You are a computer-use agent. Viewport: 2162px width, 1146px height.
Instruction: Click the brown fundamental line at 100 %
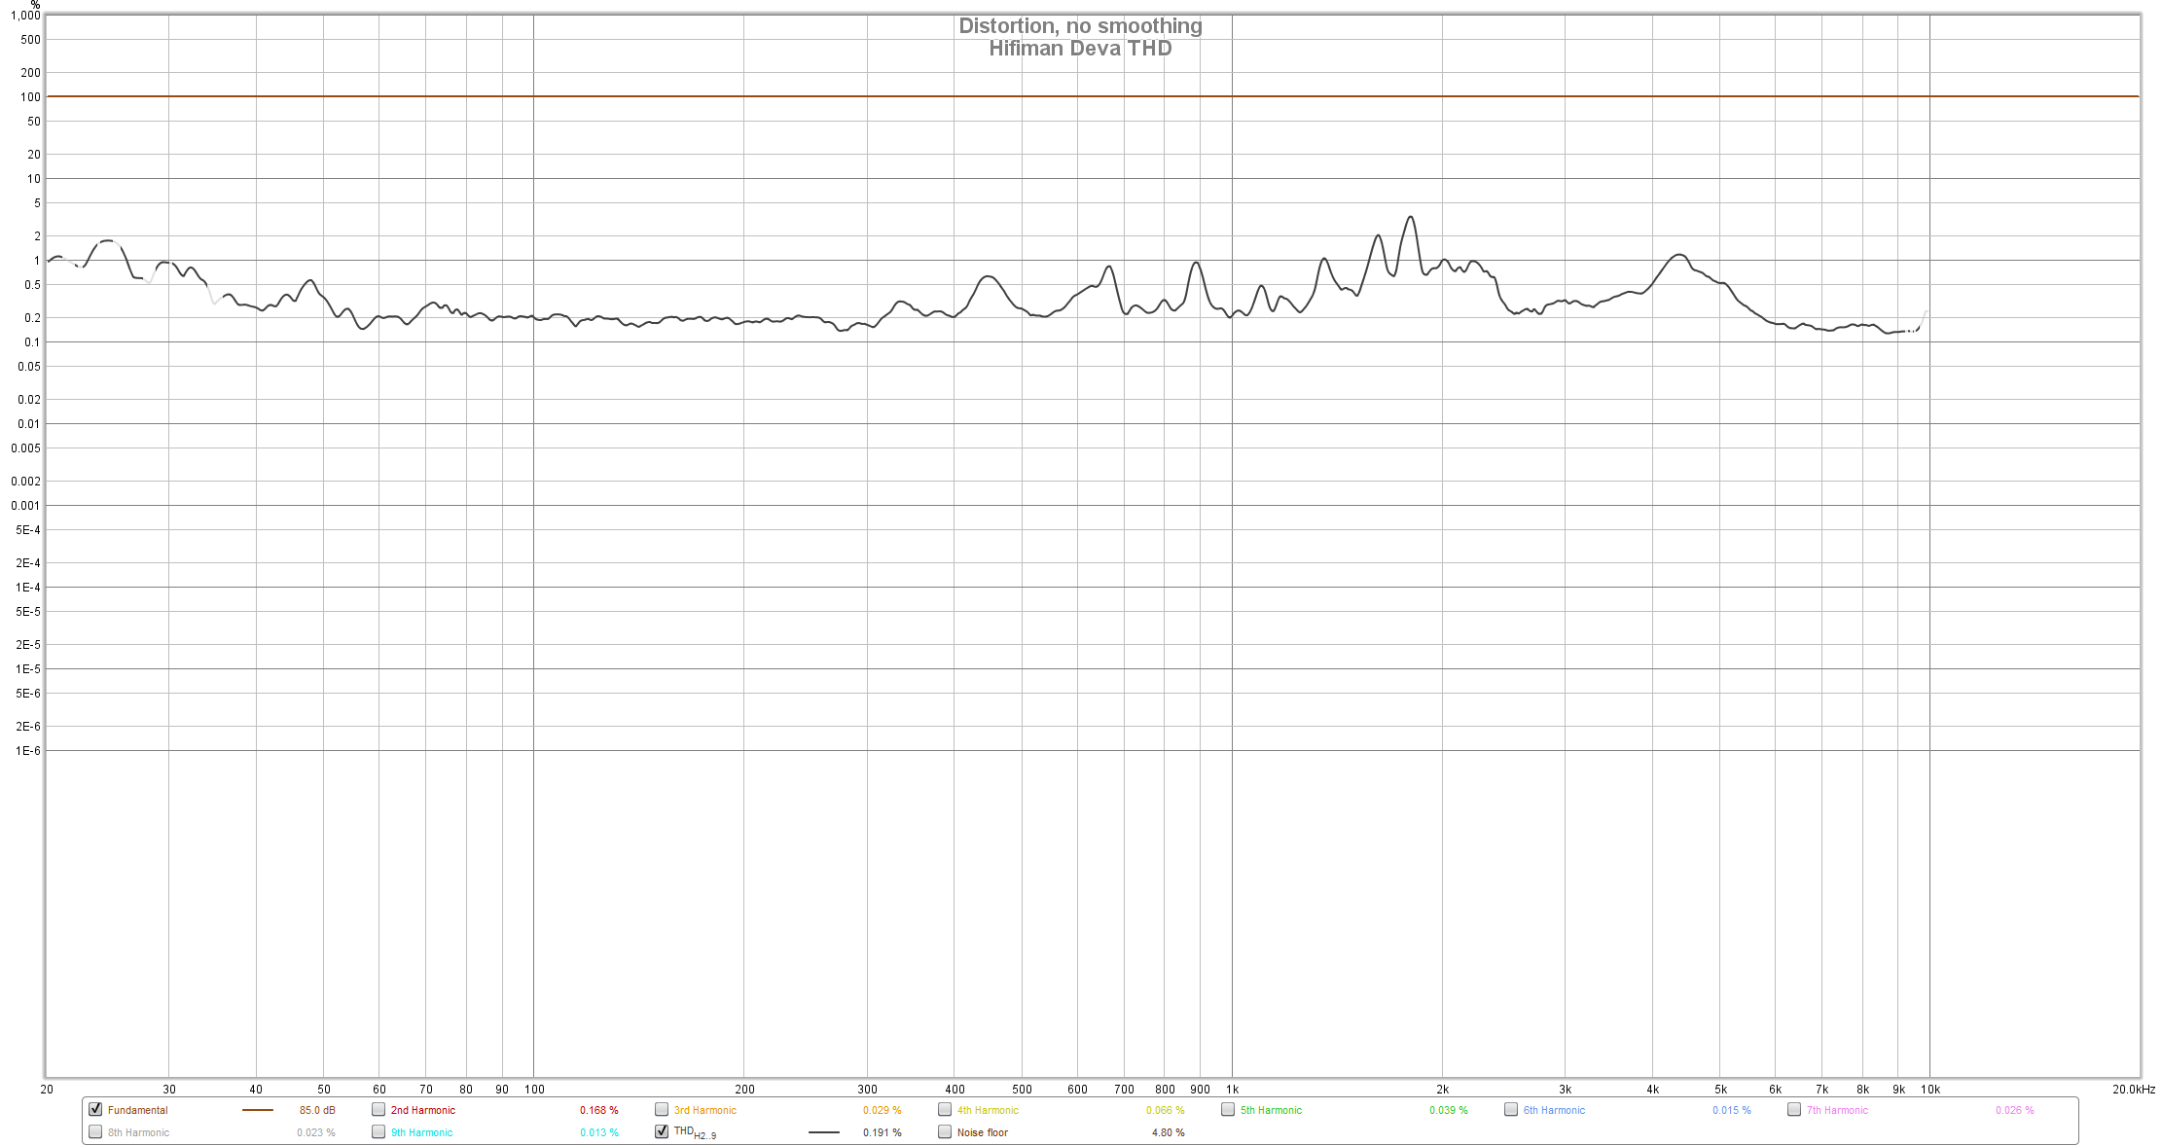(x=1092, y=96)
